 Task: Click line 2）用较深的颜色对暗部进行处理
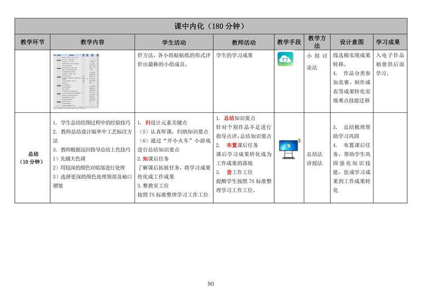coord(89,168)
